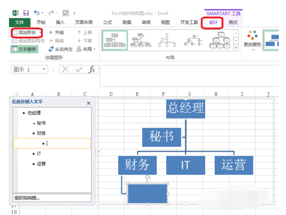Choose the fourth half-circle hierarchy layout
Screen dimensions: 286x215
(193, 40)
